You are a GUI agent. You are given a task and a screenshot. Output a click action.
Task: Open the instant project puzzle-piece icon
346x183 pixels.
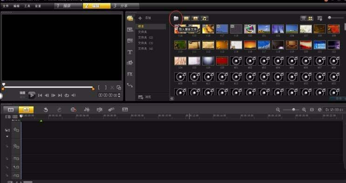tap(130, 63)
